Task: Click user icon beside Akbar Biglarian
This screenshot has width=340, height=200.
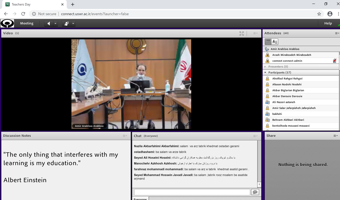Action: coord(267,90)
